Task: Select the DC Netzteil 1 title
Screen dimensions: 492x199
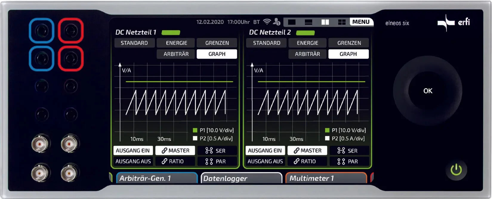Action: [x=136, y=32]
